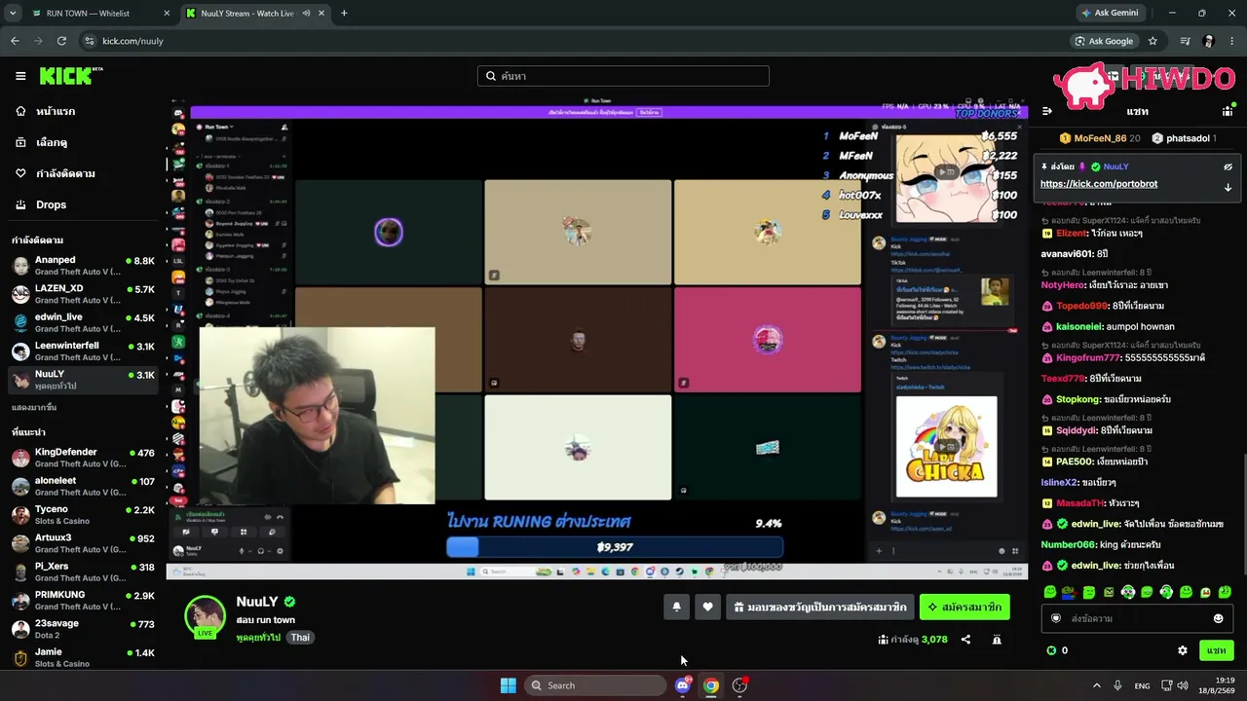This screenshot has width=1247, height=701.
Task: Click the Stopkong username in chat
Action: [x=1077, y=399]
